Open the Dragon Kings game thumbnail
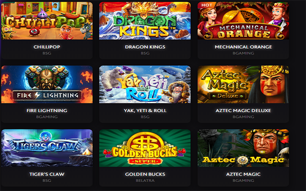 click(x=145, y=21)
